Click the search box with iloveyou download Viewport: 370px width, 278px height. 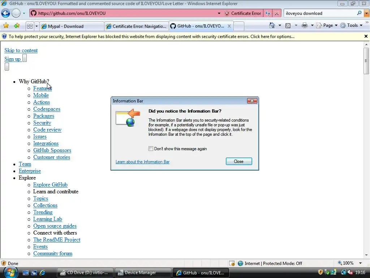click(x=320, y=13)
